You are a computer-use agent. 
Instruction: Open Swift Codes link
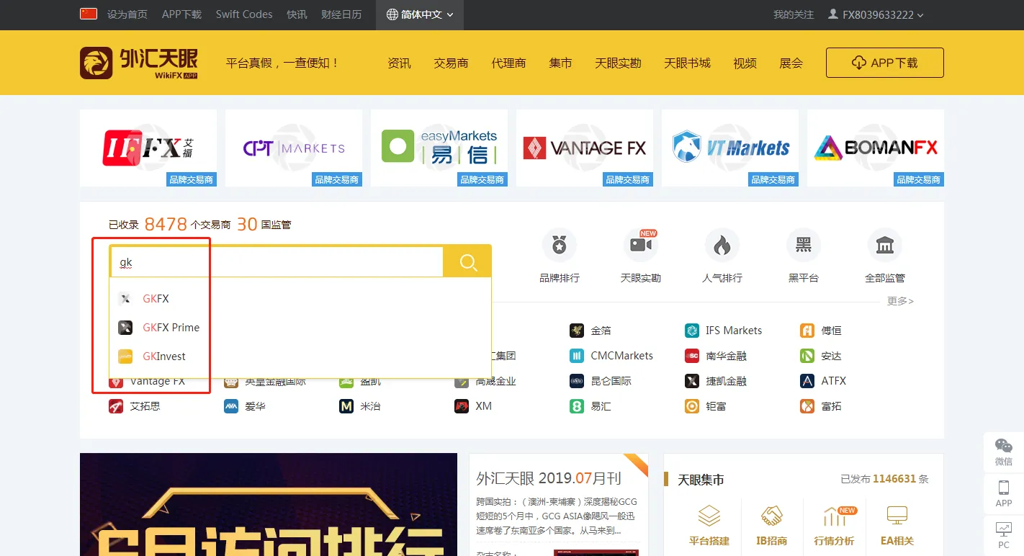[x=244, y=14]
